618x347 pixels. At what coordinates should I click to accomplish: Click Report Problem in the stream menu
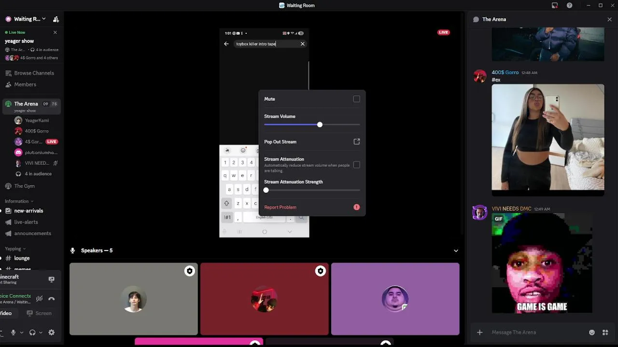coord(312,207)
